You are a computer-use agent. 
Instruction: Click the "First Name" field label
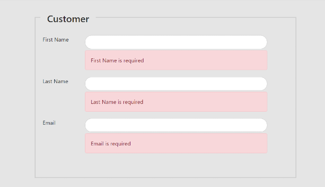pyautogui.click(x=55, y=40)
